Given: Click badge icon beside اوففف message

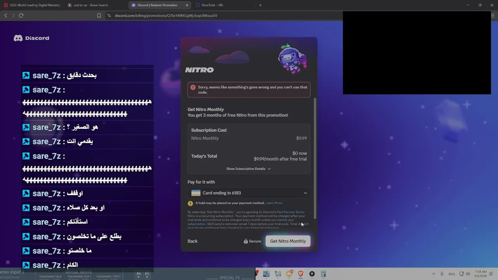Looking at the screenshot, I should pyautogui.click(x=26, y=193).
